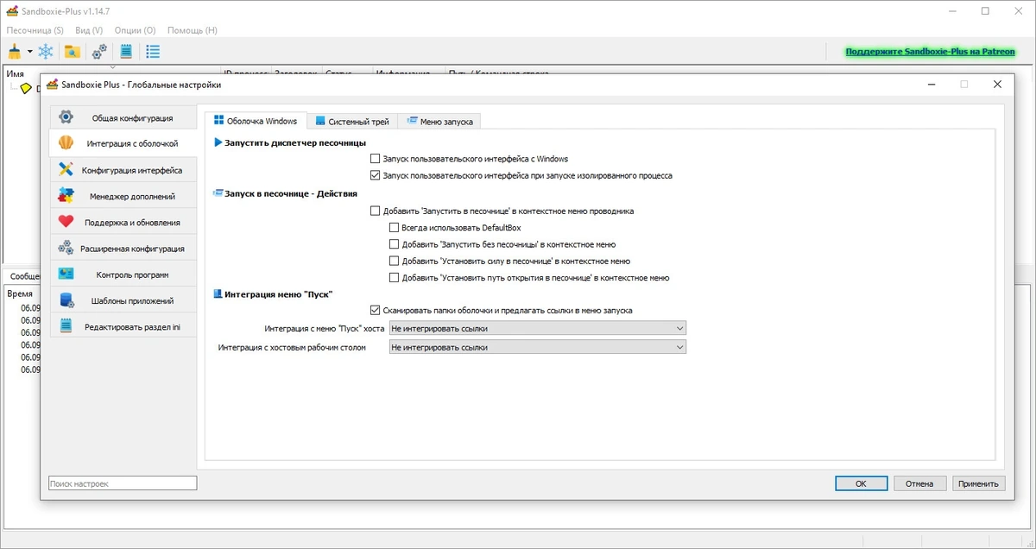This screenshot has height=549, width=1036.
Task: Select Менеджер дополнений settings section
Action: pos(123,196)
